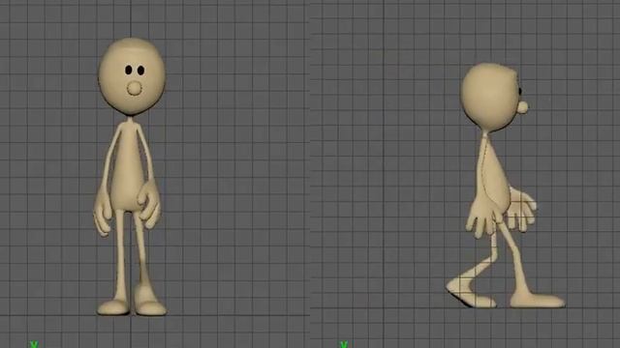Select the character's head in front view
620x348 pixels.
[x=132, y=76]
